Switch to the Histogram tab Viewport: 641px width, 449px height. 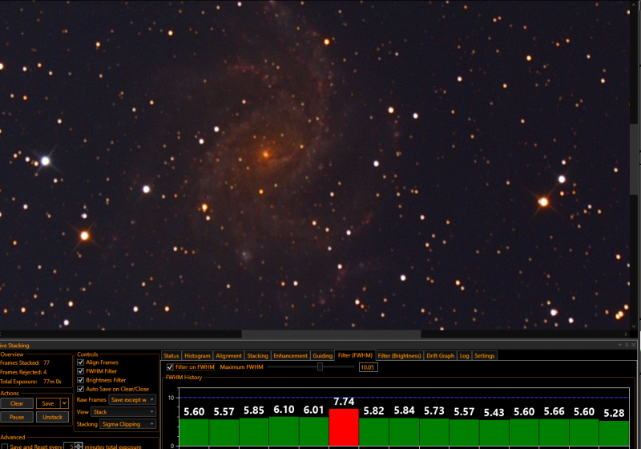[197, 356]
